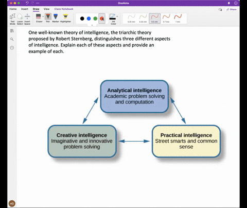Open the Ink Color picker

[x=113, y=19]
